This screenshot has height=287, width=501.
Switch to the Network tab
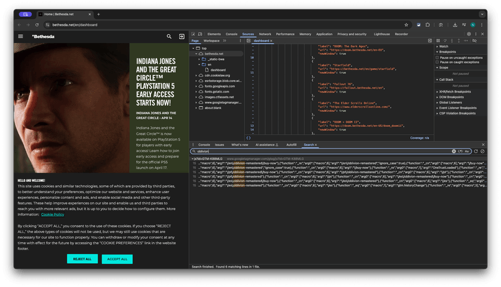coord(265,34)
